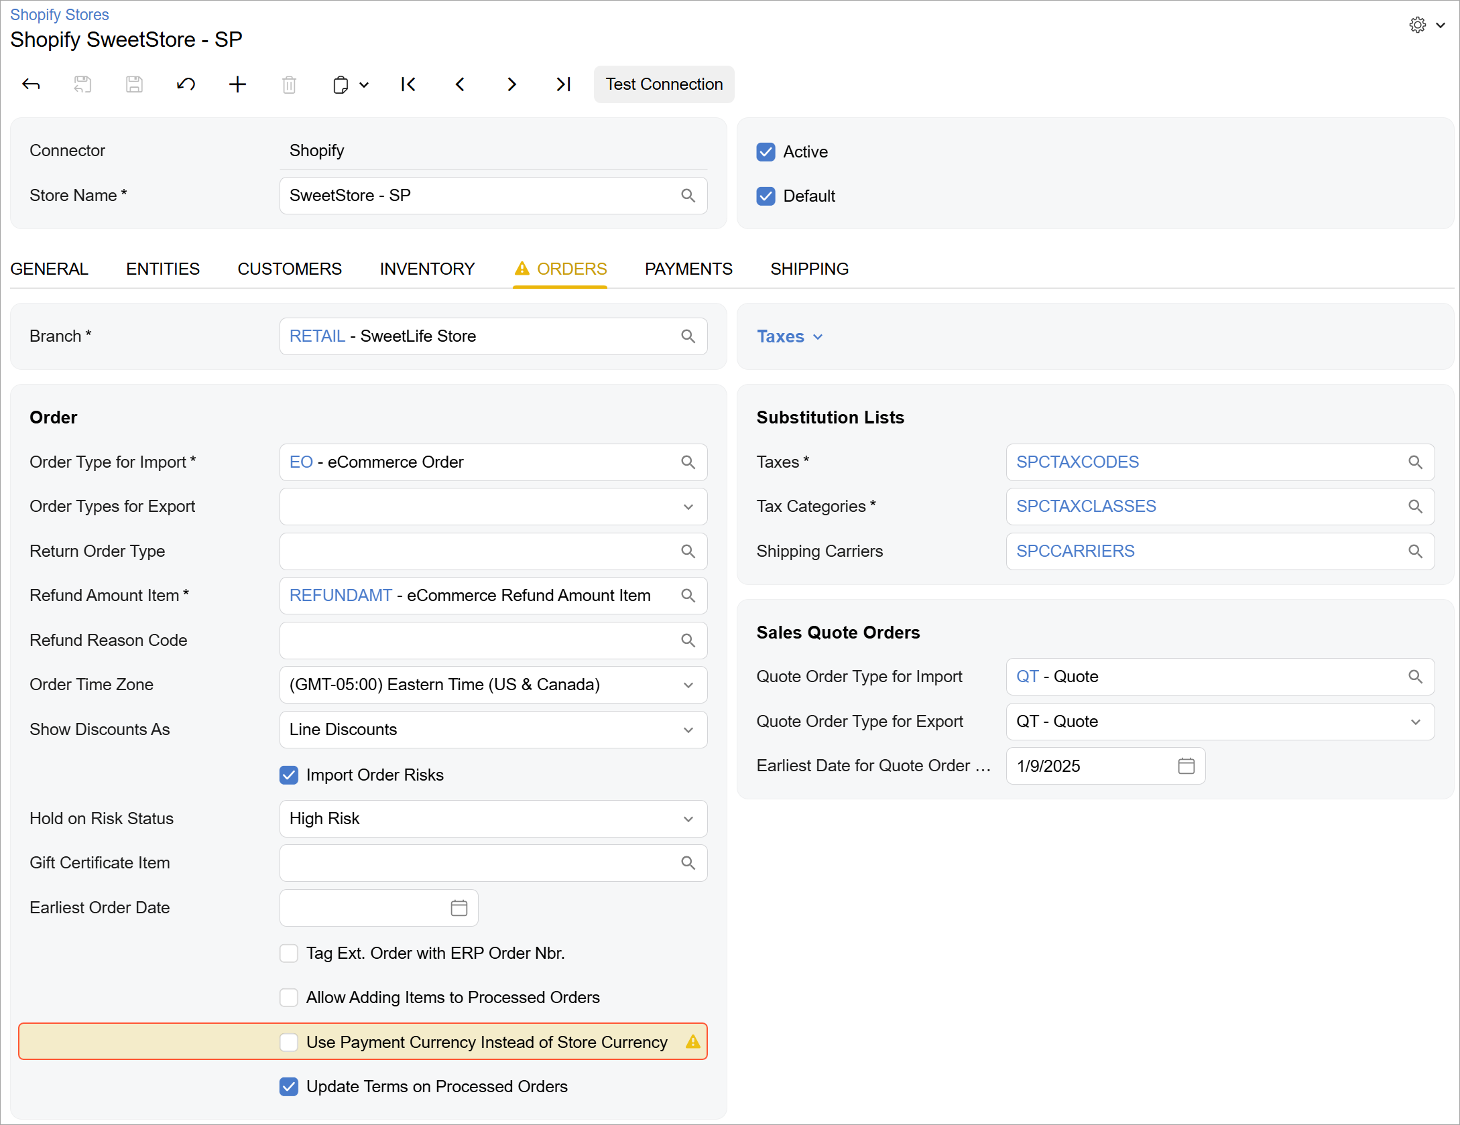Open Tax Categories lookup magnifier
Screen dimensions: 1460x1125
pyautogui.click(x=1415, y=507)
